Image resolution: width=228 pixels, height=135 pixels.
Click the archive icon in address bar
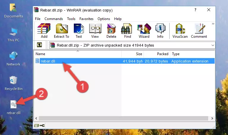52,45
